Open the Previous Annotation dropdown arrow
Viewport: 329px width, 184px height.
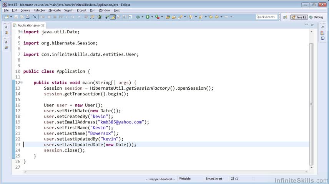pyautogui.click(x=206, y=17)
